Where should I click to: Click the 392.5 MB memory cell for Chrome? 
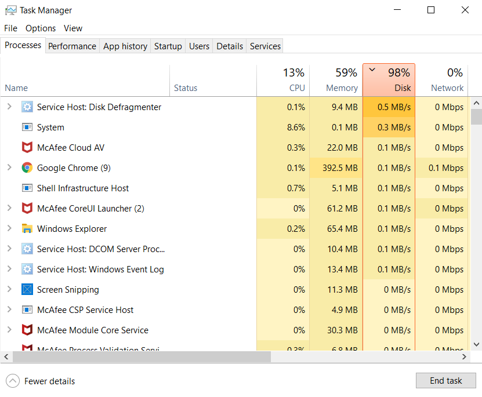pos(336,167)
